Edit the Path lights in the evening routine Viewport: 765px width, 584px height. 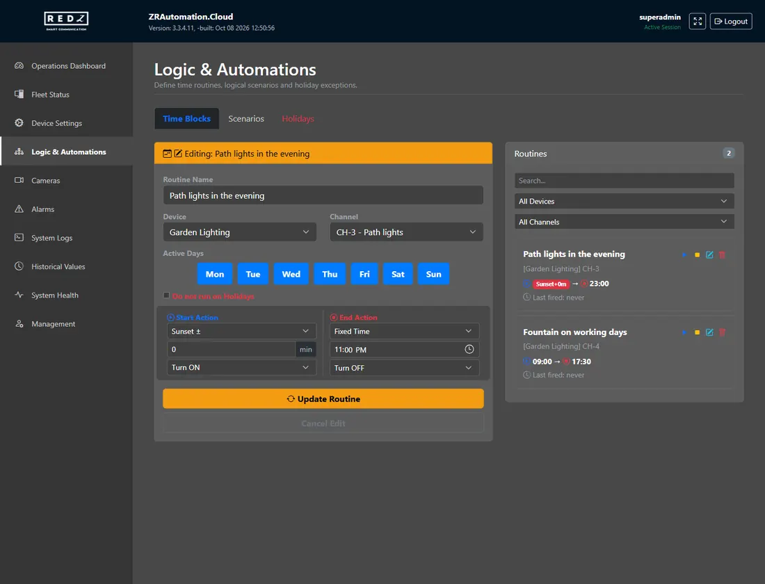pos(709,254)
